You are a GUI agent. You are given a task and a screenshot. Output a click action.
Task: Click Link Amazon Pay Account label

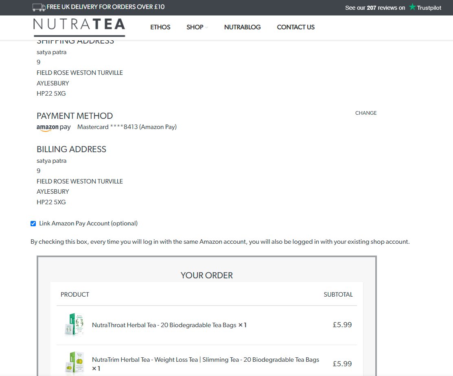(x=88, y=223)
